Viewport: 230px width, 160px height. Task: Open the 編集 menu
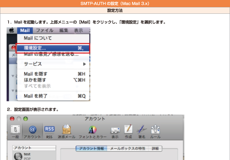tap(64, 30)
